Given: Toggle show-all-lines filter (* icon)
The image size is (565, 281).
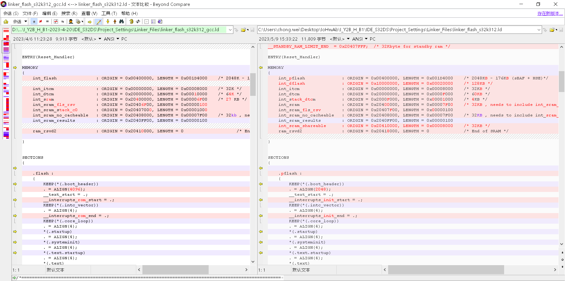Looking at the screenshot, I should [34, 21].
